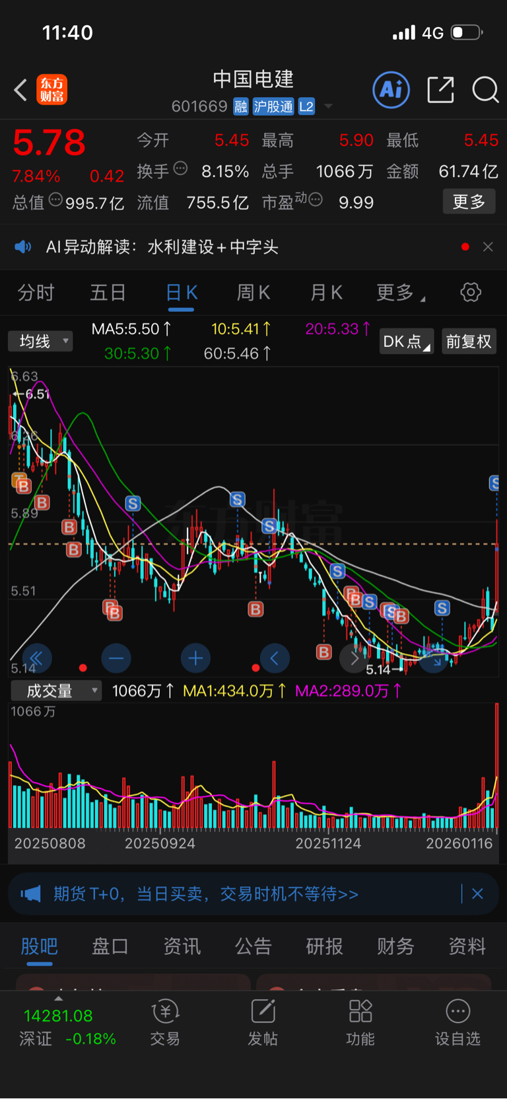Tap the 6.51 high price marker
507x1099 pixels.
pos(32,395)
